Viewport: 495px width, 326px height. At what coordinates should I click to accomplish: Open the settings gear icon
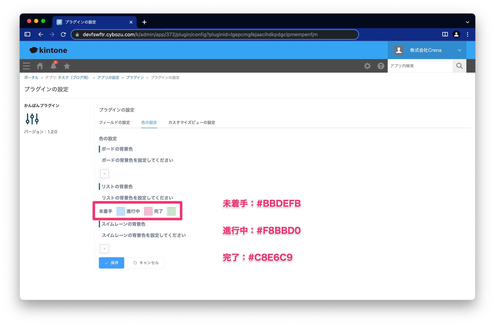tap(367, 66)
